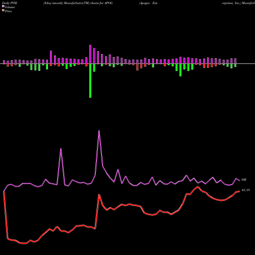The width and height of the screenshot is (255, 255).
Task: Click the Price legend color swatch
Action: click(3, 10)
